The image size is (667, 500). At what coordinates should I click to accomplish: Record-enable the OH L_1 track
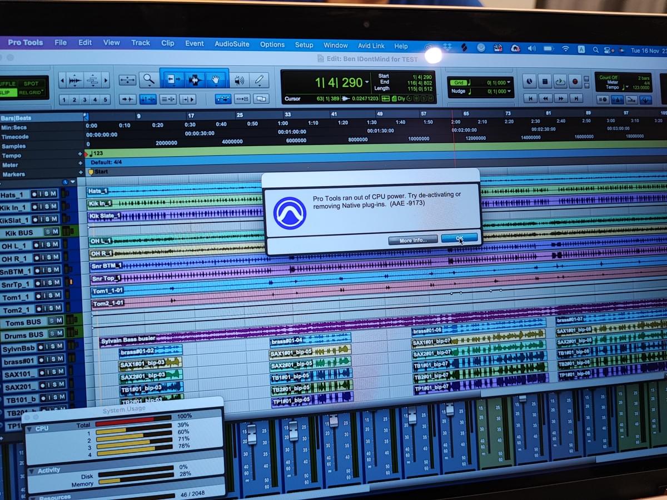pos(36,244)
